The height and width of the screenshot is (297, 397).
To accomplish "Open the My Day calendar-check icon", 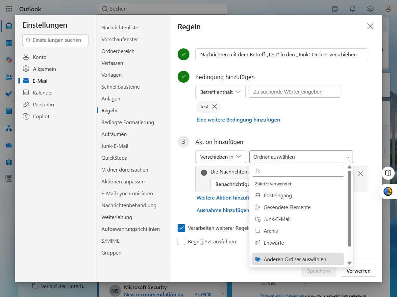I will click(x=335, y=9).
